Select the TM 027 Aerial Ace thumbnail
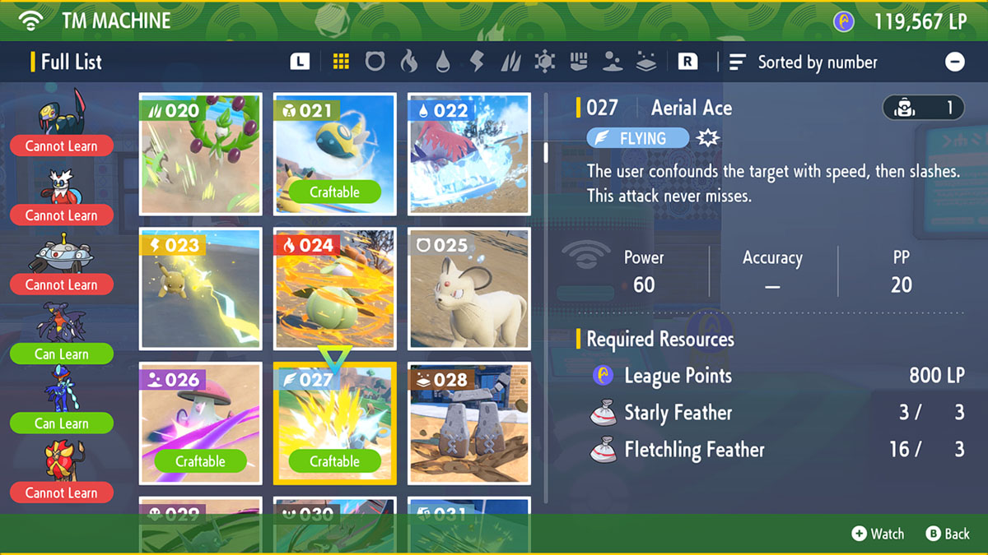Viewport: 988px width, 555px height. pos(334,423)
